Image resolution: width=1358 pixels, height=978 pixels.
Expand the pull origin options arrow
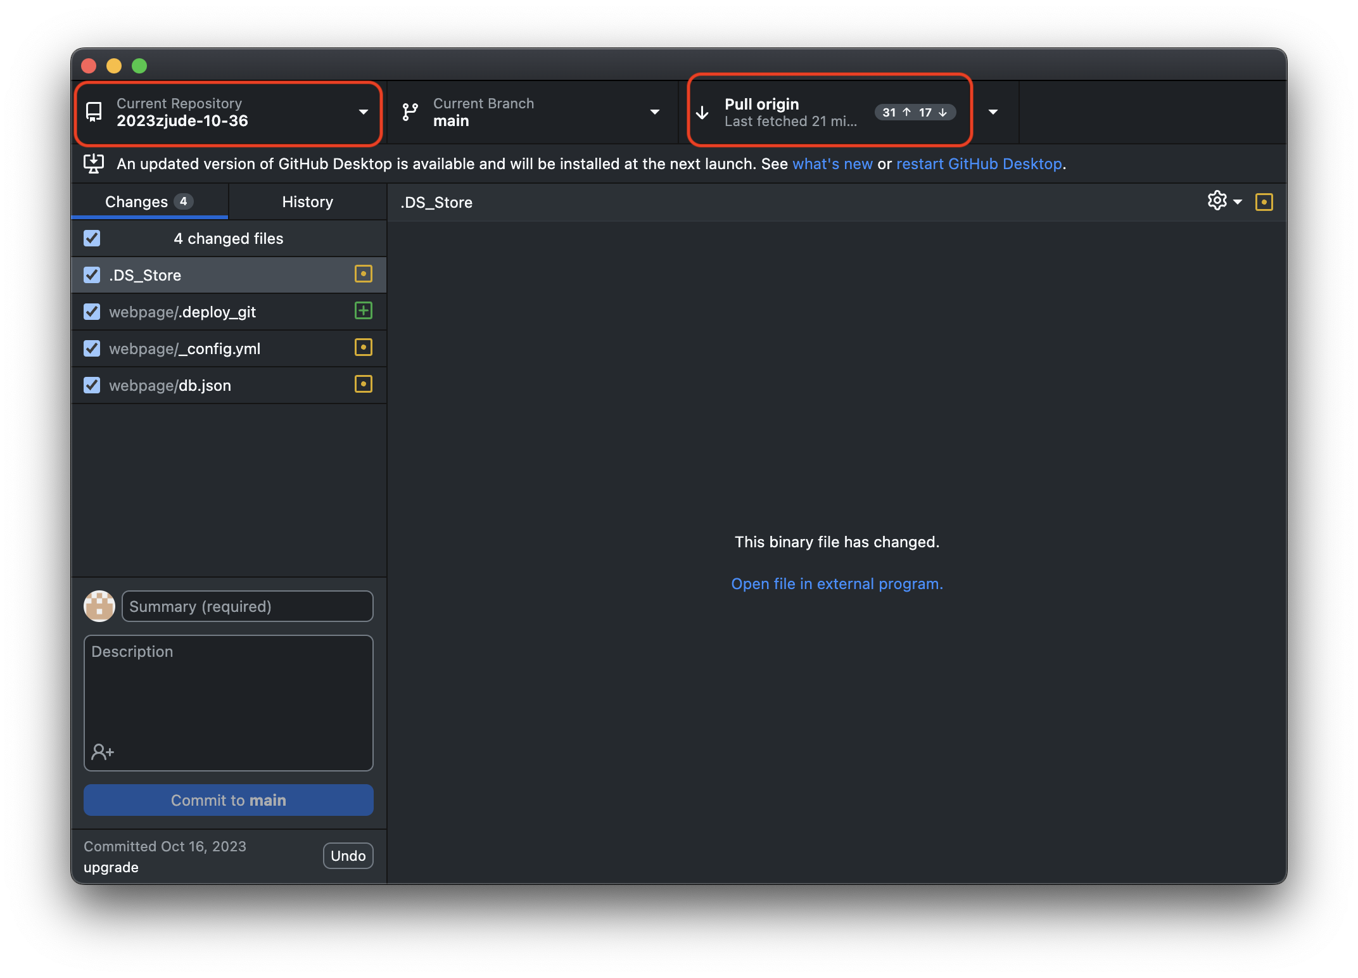[993, 113]
